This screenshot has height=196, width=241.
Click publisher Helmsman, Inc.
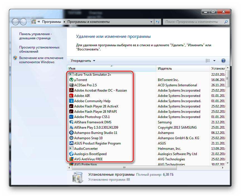pos(169,149)
